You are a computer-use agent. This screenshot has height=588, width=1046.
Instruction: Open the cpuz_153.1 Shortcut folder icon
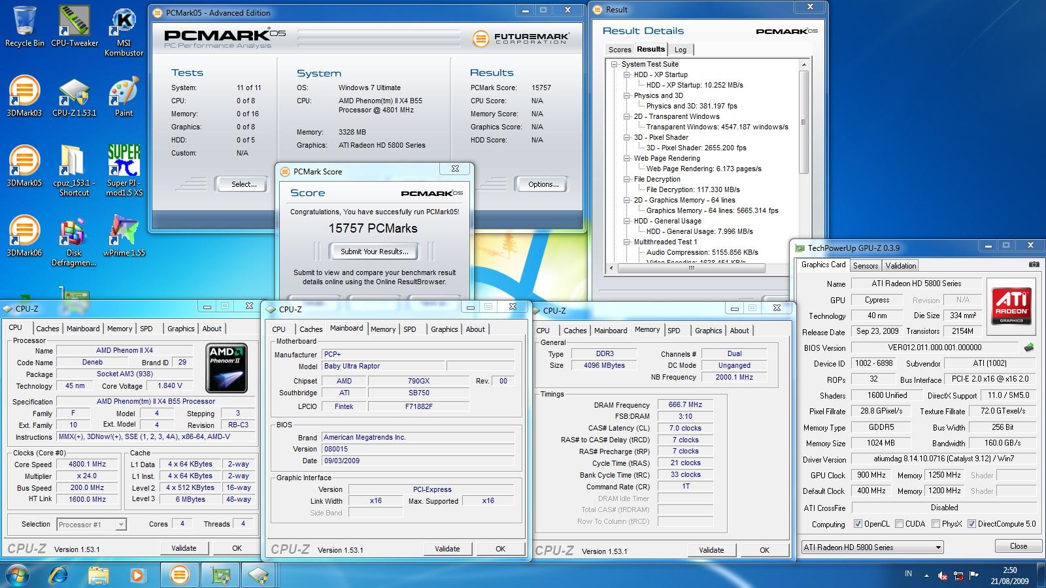point(74,171)
